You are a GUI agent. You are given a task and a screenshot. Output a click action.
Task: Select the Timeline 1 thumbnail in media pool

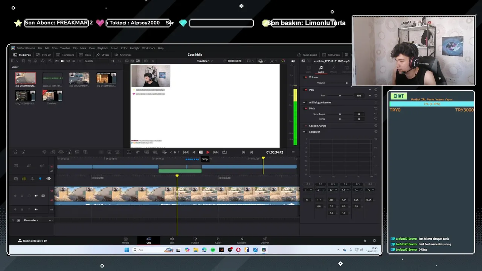pyautogui.click(x=52, y=96)
